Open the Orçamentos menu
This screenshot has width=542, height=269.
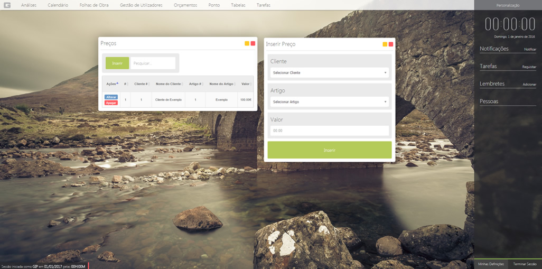[x=185, y=5]
